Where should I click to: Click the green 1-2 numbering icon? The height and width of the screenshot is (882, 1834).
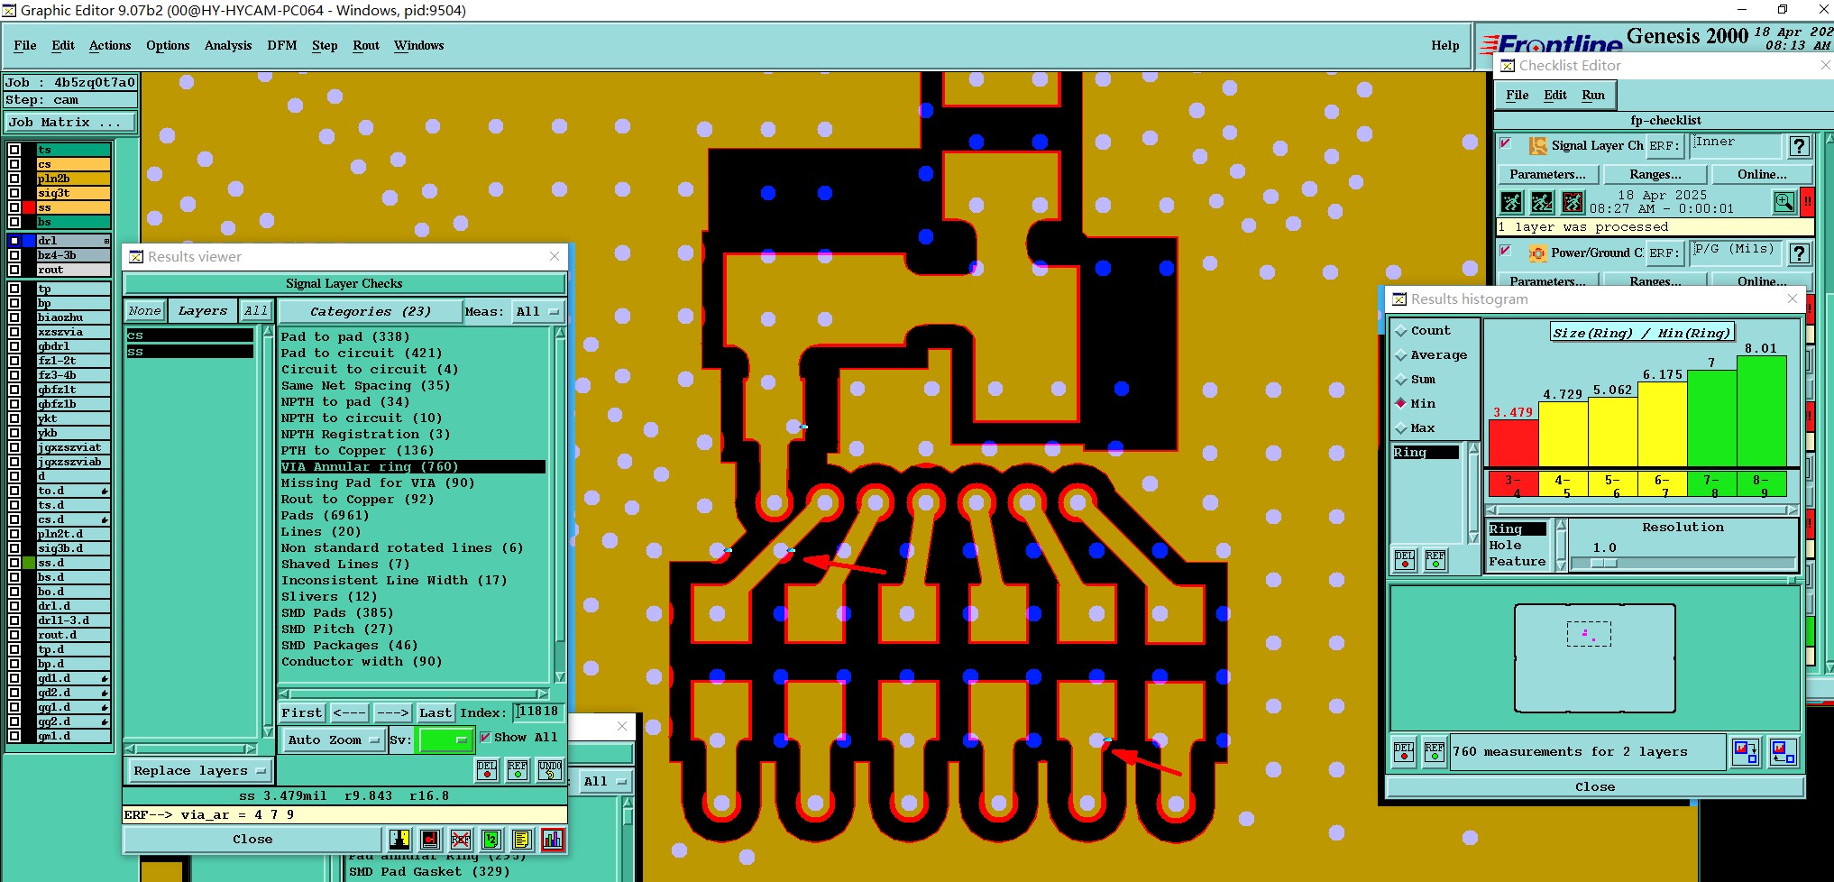491,840
